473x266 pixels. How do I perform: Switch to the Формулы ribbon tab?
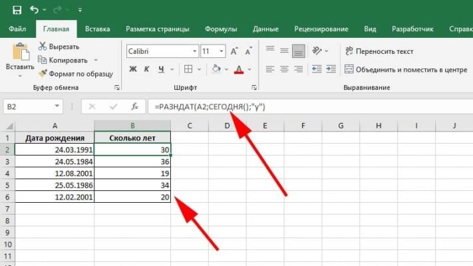click(x=222, y=29)
